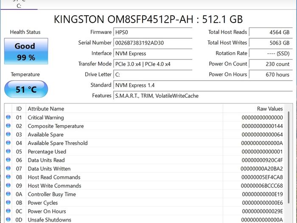Image resolution: width=297 pixels, height=223 pixels.
Task: Click the Standard field NVM Express 1.4
Action: [203, 85]
